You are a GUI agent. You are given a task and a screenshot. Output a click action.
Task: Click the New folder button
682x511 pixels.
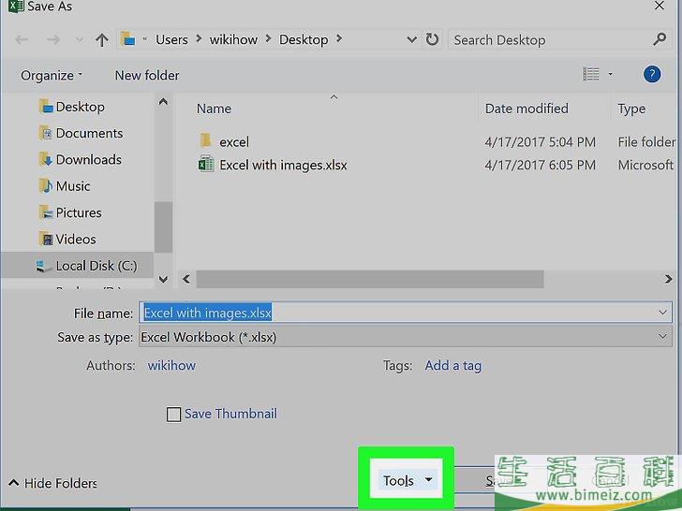(x=147, y=75)
